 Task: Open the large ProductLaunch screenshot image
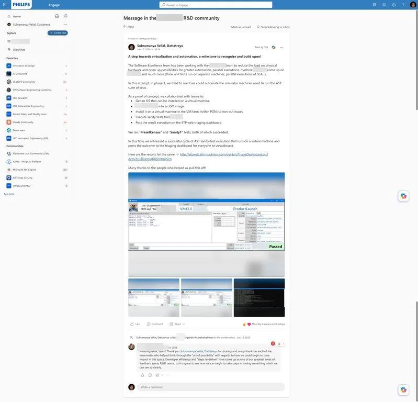pos(206,225)
